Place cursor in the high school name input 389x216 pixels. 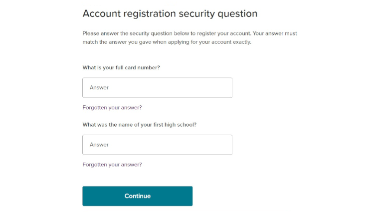tap(157, 145)
